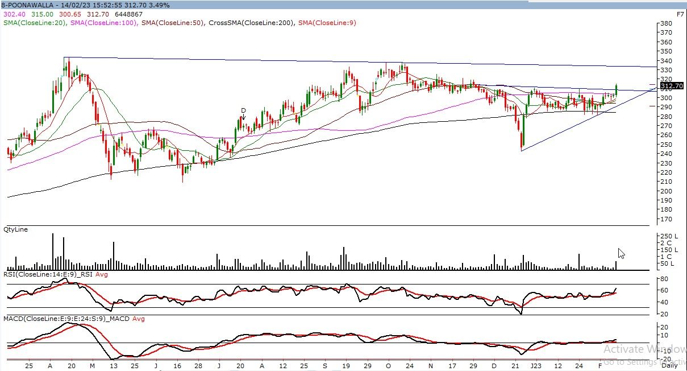
Task: Click the red Avg label beside MACD
Action: [x=139, y=319]
